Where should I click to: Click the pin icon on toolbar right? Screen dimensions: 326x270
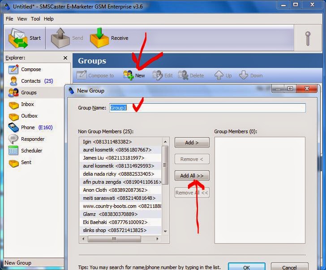(308, 38)
